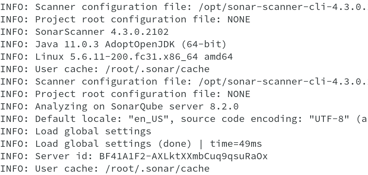Image resolution: width=368 pixels, height=175 pixels.
Task: Click NONE in the first Project root line
Action: [239, 19]
